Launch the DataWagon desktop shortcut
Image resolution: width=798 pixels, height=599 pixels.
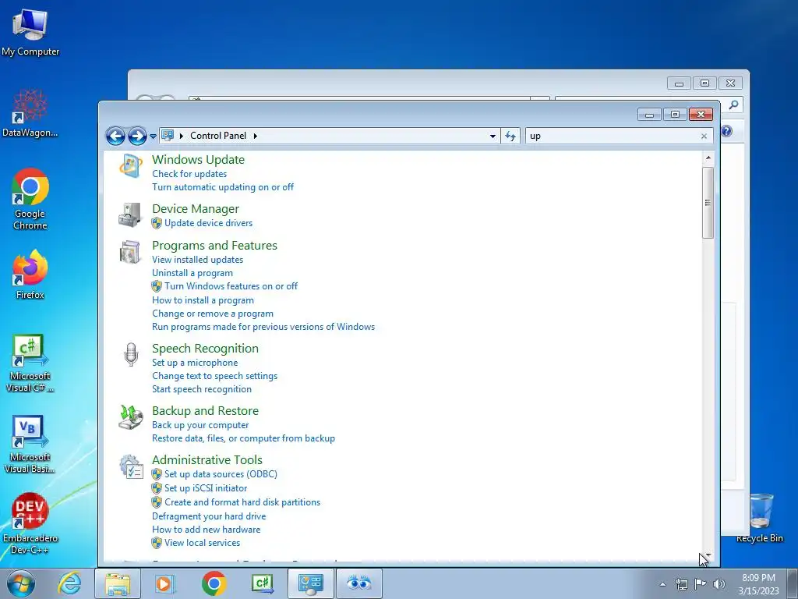[x=30, y=114]
